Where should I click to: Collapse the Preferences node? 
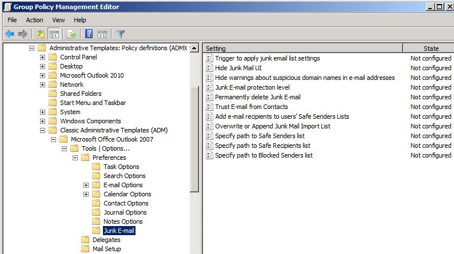(x=75, y=158)
